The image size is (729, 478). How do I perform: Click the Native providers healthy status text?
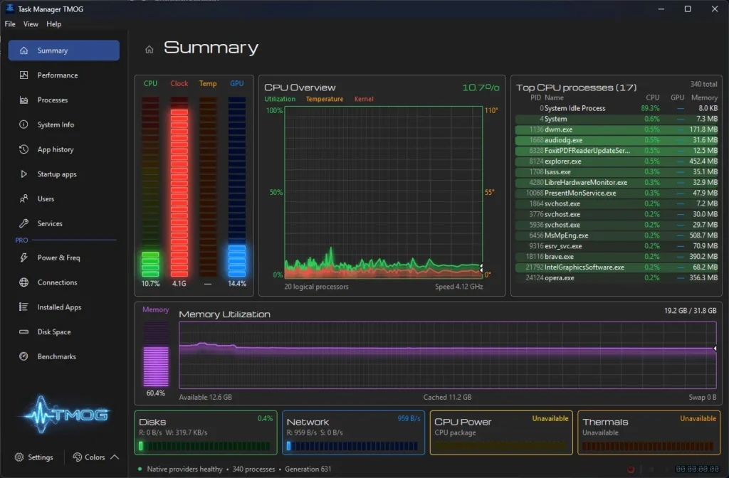pos(184,469)
